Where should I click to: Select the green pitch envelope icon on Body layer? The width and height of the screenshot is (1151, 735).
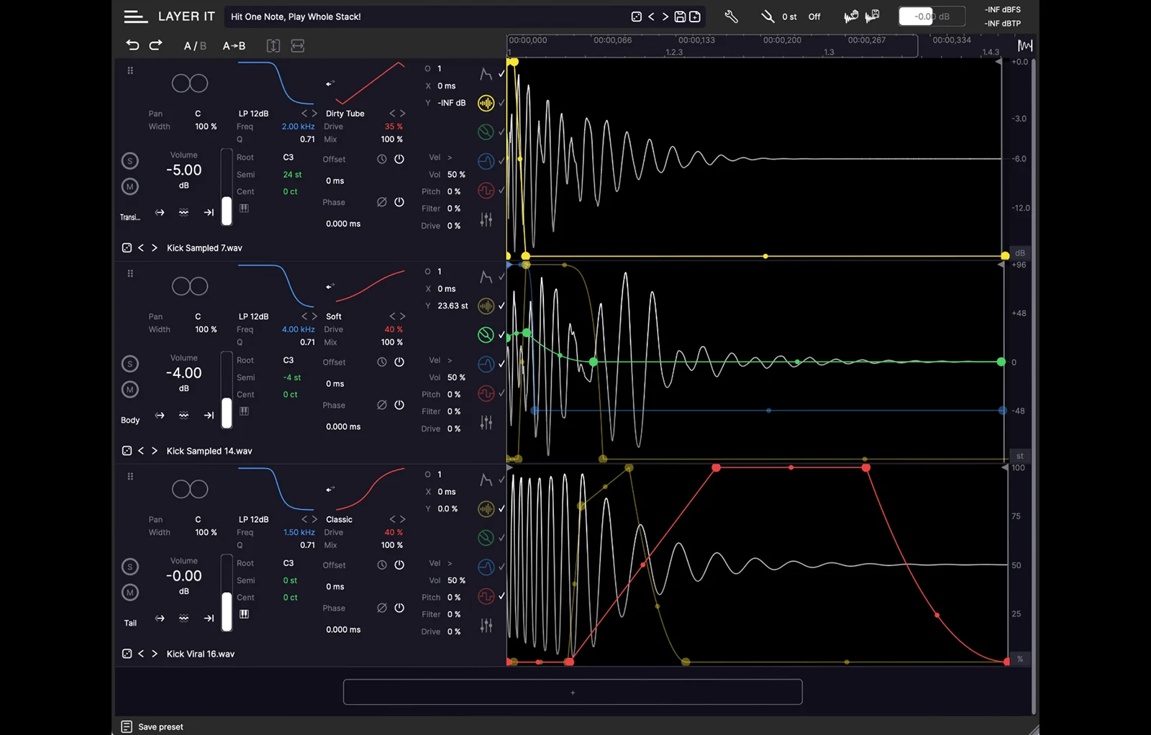[486, 334]
